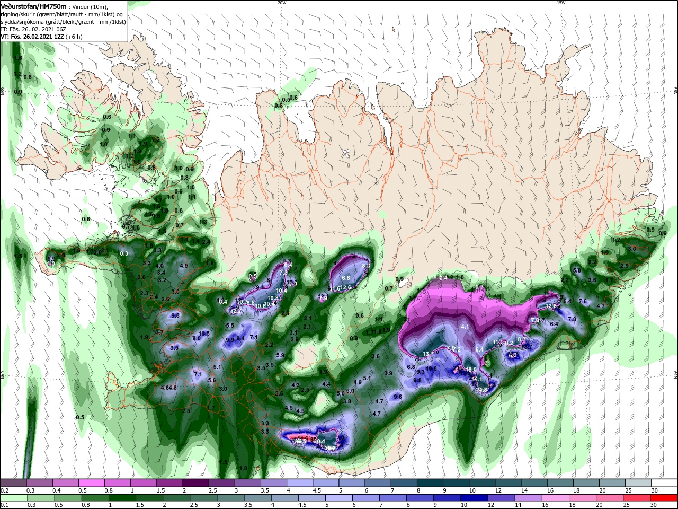Pick the rain legend swatch starting at 14
Image resolution: width=678 pixels, height=509 pixels.
(x=528, y=498)
